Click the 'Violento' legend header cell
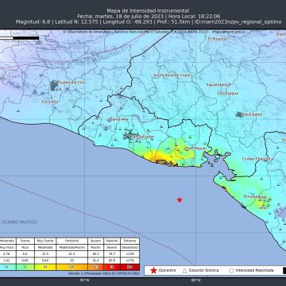The image size is (286, 286). click(x=112, y=241)
